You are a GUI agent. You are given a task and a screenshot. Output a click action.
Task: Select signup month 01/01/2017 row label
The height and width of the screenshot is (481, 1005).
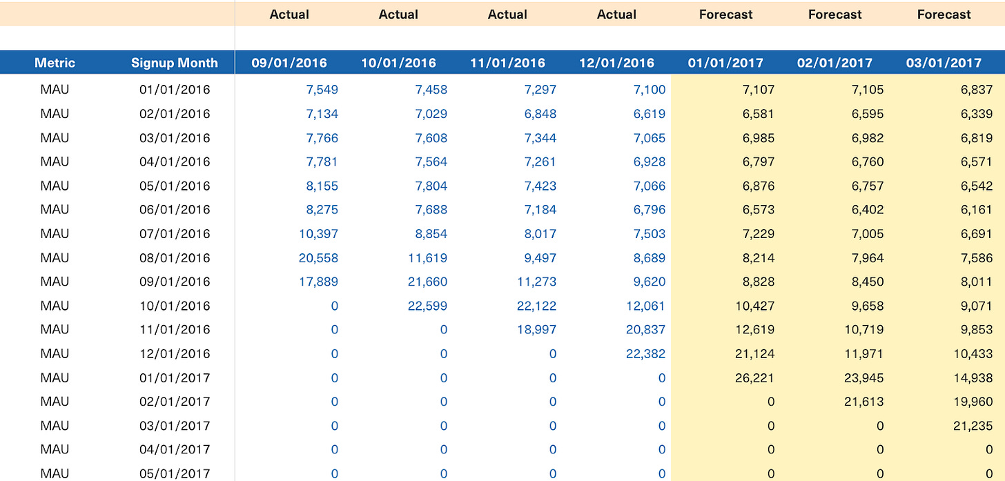(x=175, y=378)
